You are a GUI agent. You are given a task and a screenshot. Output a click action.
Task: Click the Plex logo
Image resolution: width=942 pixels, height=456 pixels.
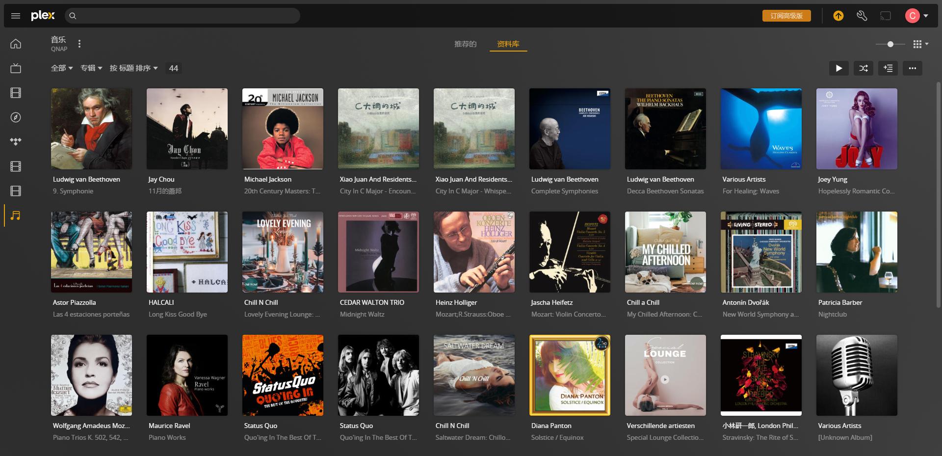pyautogui.click(x=43, y=16)
